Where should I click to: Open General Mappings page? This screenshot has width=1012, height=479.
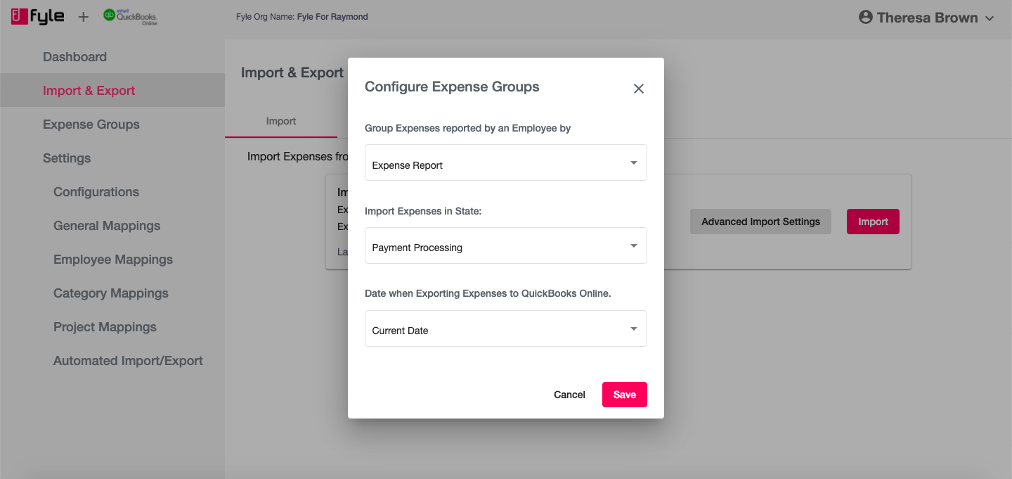[107, 226]
